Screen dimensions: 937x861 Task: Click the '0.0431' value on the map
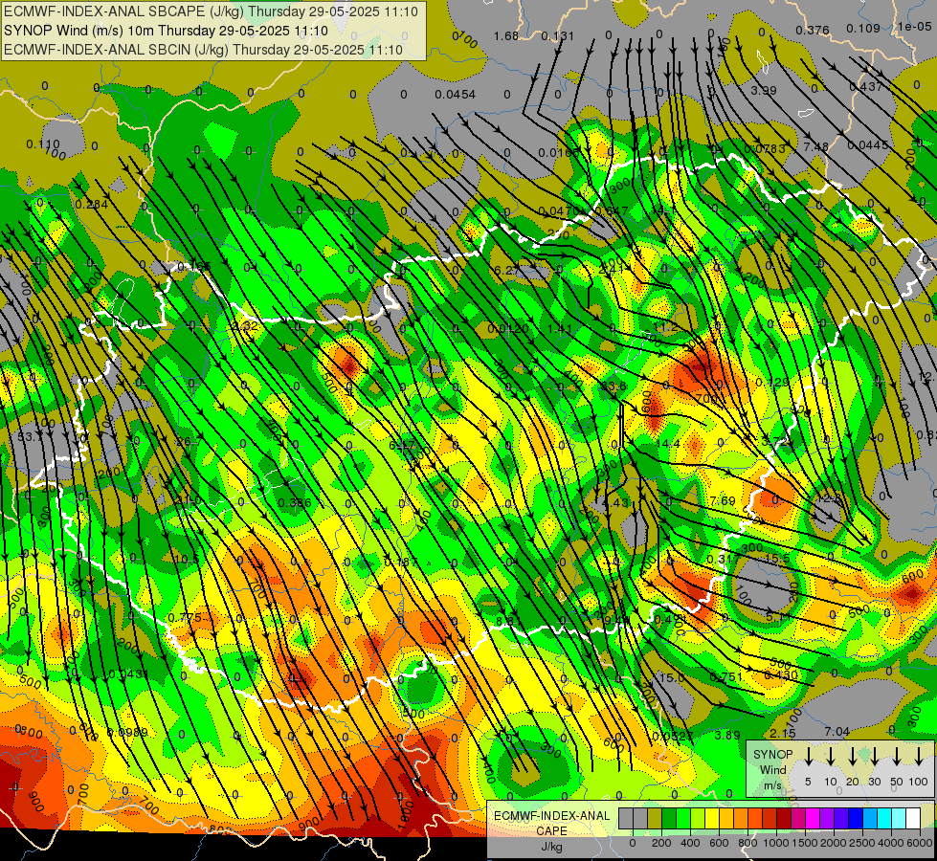[x=127, y=674]
